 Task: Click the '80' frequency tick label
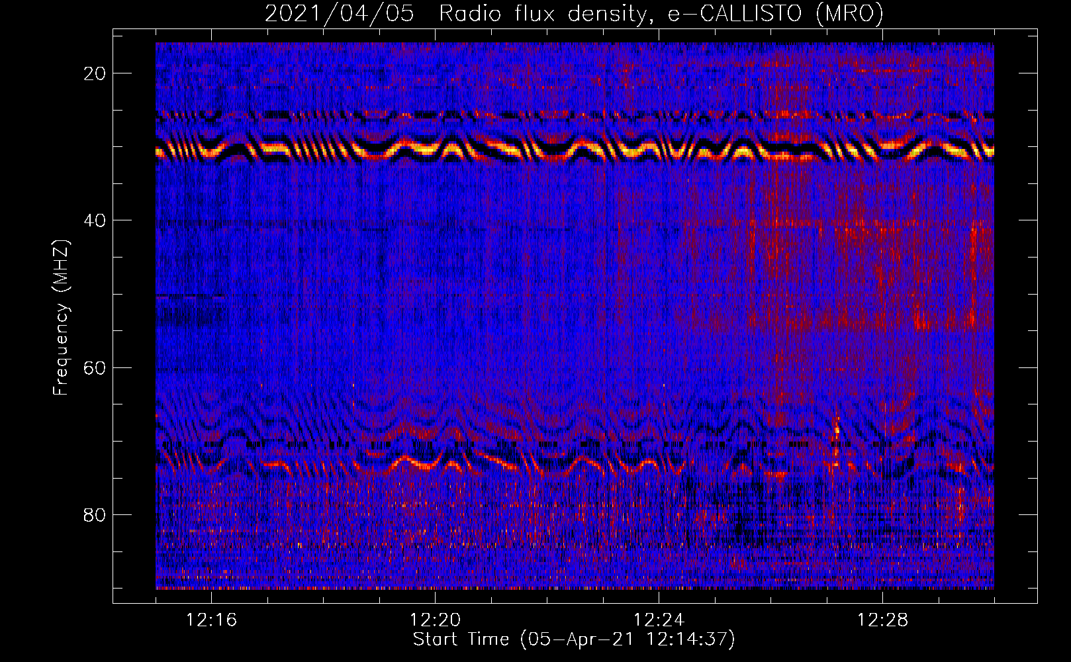(x=95, y=514)
